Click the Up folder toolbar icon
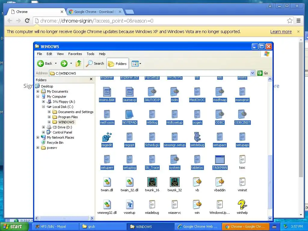The image size is (308, 231). coord(79,63)
